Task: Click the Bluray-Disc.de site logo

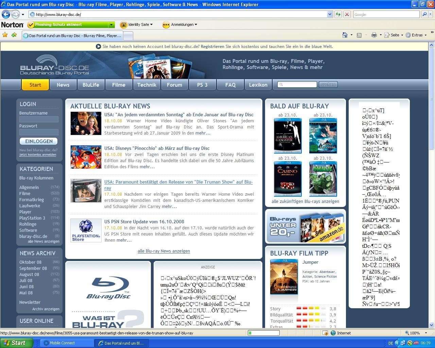Action: (x=54, y=65)
